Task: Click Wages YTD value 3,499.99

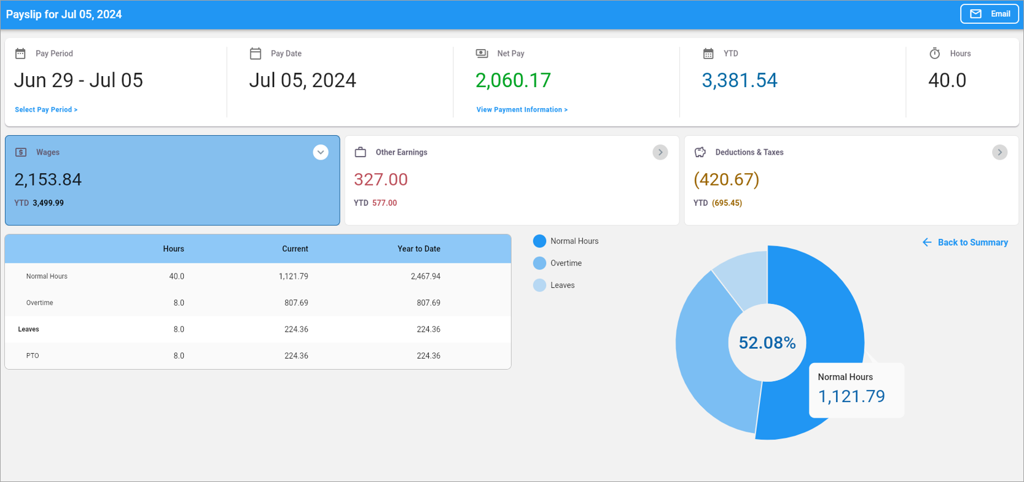Action: click(48, 203)
